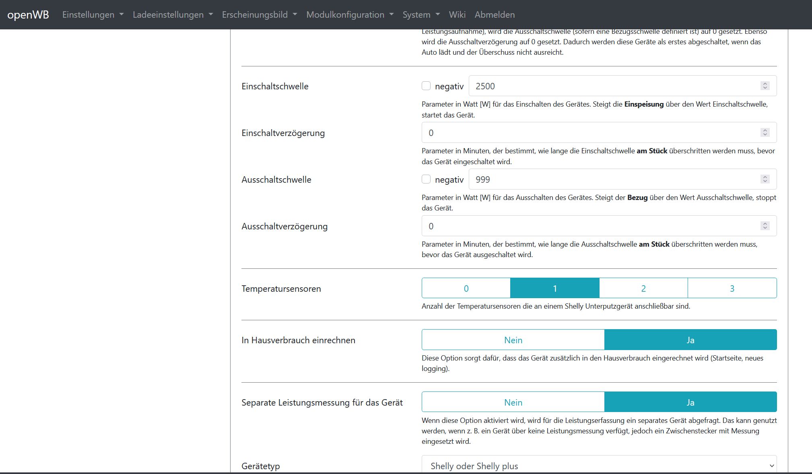Enable negativ checkbox for Ausschaltschwelle
812x474 pixels.
tap(426, 179)
